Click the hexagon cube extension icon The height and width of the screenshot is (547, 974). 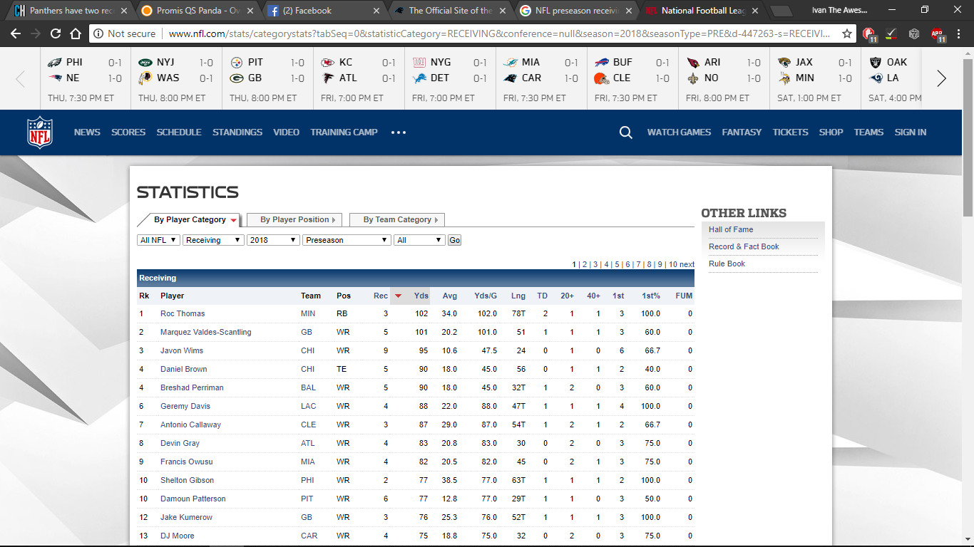(914, 33)
